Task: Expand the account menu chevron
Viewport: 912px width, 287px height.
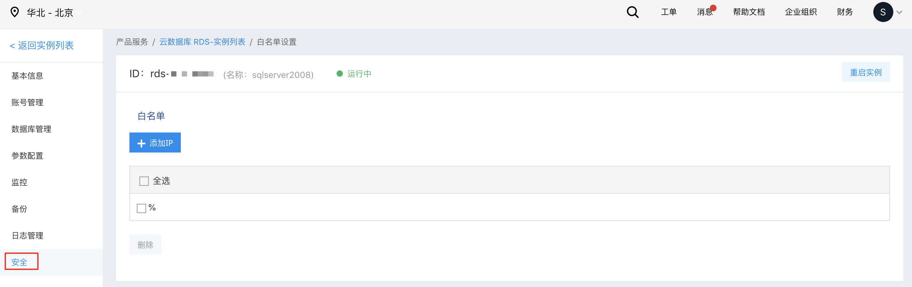Action: (x=899, y=12)
